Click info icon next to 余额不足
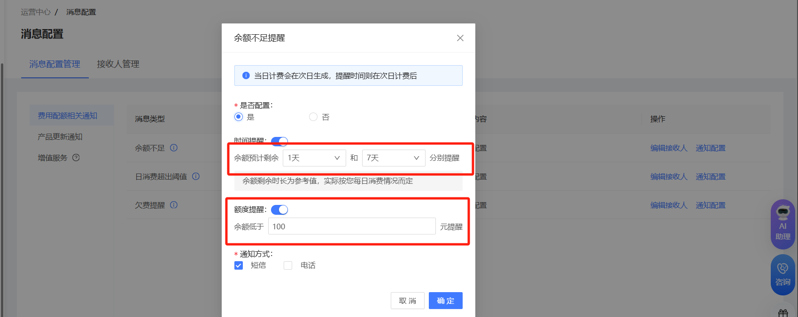The width and height of the screenshot is (798, 317). 174,148
